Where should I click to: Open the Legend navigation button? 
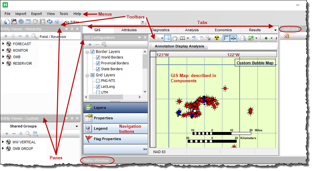click(x=116, y=128)
